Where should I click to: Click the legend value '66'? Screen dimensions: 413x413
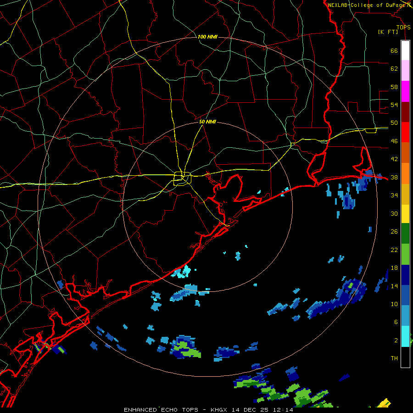(394, 51)
